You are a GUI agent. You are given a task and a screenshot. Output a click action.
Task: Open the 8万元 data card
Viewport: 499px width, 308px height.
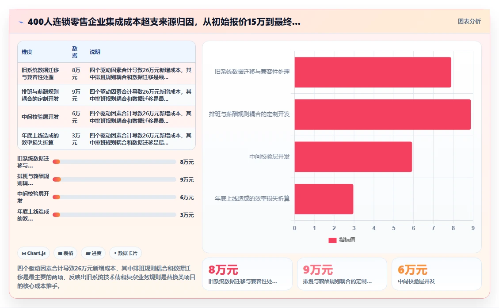tap(247, 274)
